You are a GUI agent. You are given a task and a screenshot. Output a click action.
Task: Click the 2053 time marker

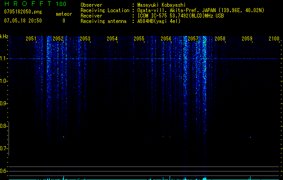tap(85, 39)
